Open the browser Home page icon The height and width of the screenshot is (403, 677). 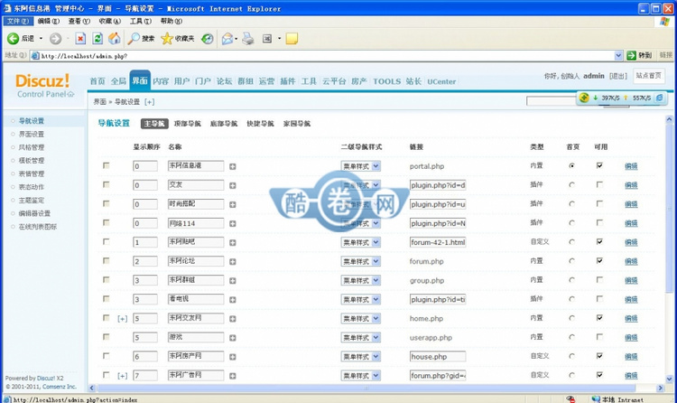(115, 39)
